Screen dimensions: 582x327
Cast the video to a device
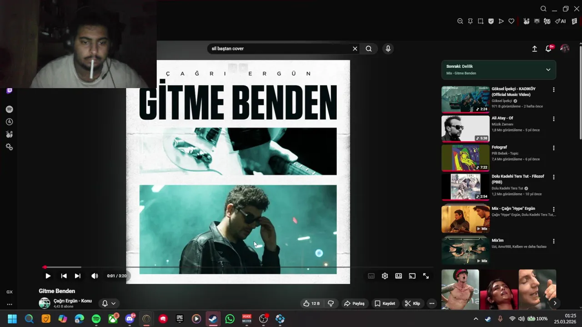pyautogui.click(x=412, y=276)
